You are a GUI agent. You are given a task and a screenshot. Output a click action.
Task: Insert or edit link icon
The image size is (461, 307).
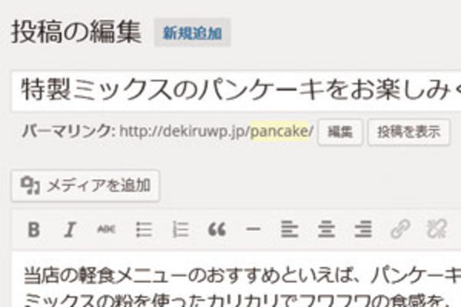(x=400, y=229)
